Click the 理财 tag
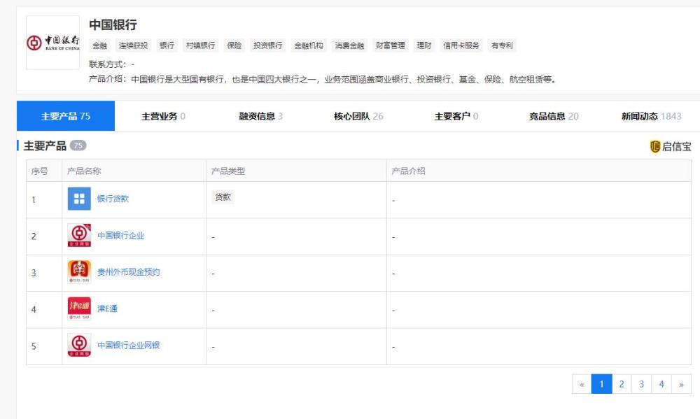 click(424, 45)
